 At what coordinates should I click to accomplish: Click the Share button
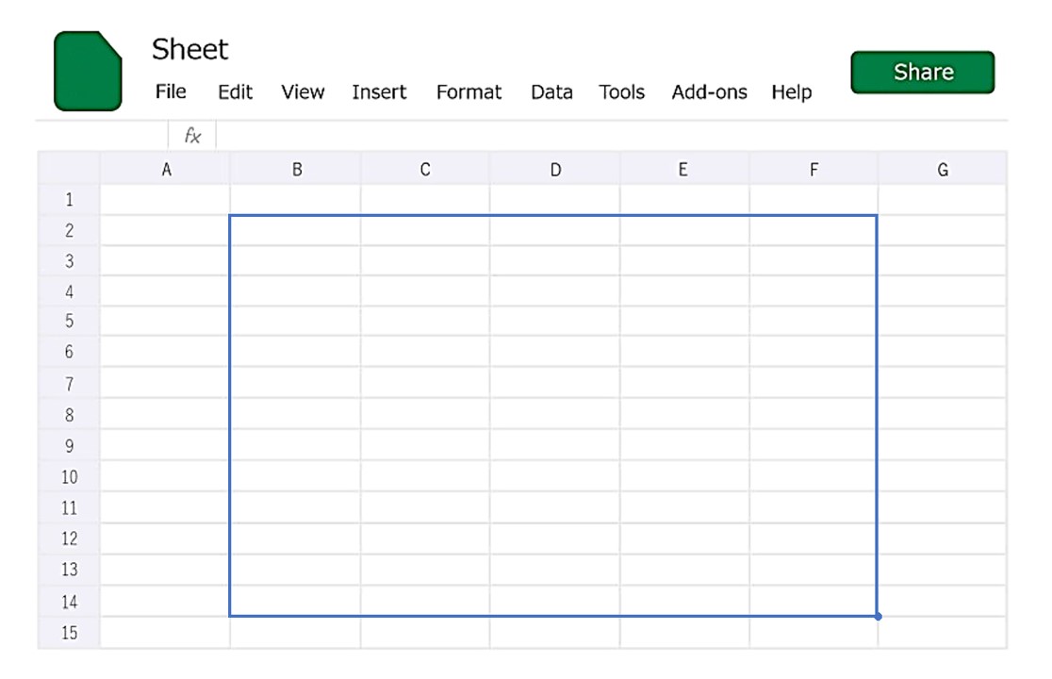click(922, 73)
